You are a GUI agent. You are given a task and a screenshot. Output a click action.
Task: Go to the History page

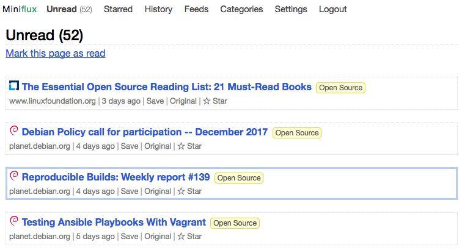click(158, 9)
